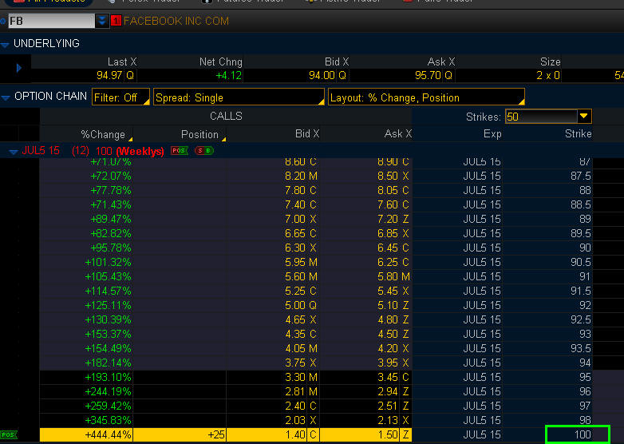Click the red alert icon beside FACEBOOK INC COM
This screenshot has width=624, height=444.
point(116,21)
